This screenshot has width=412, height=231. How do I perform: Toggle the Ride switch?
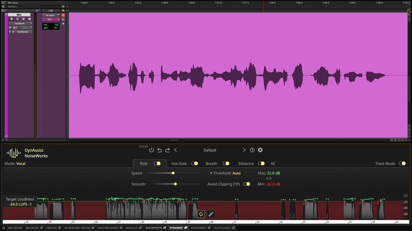click(157, 163)
